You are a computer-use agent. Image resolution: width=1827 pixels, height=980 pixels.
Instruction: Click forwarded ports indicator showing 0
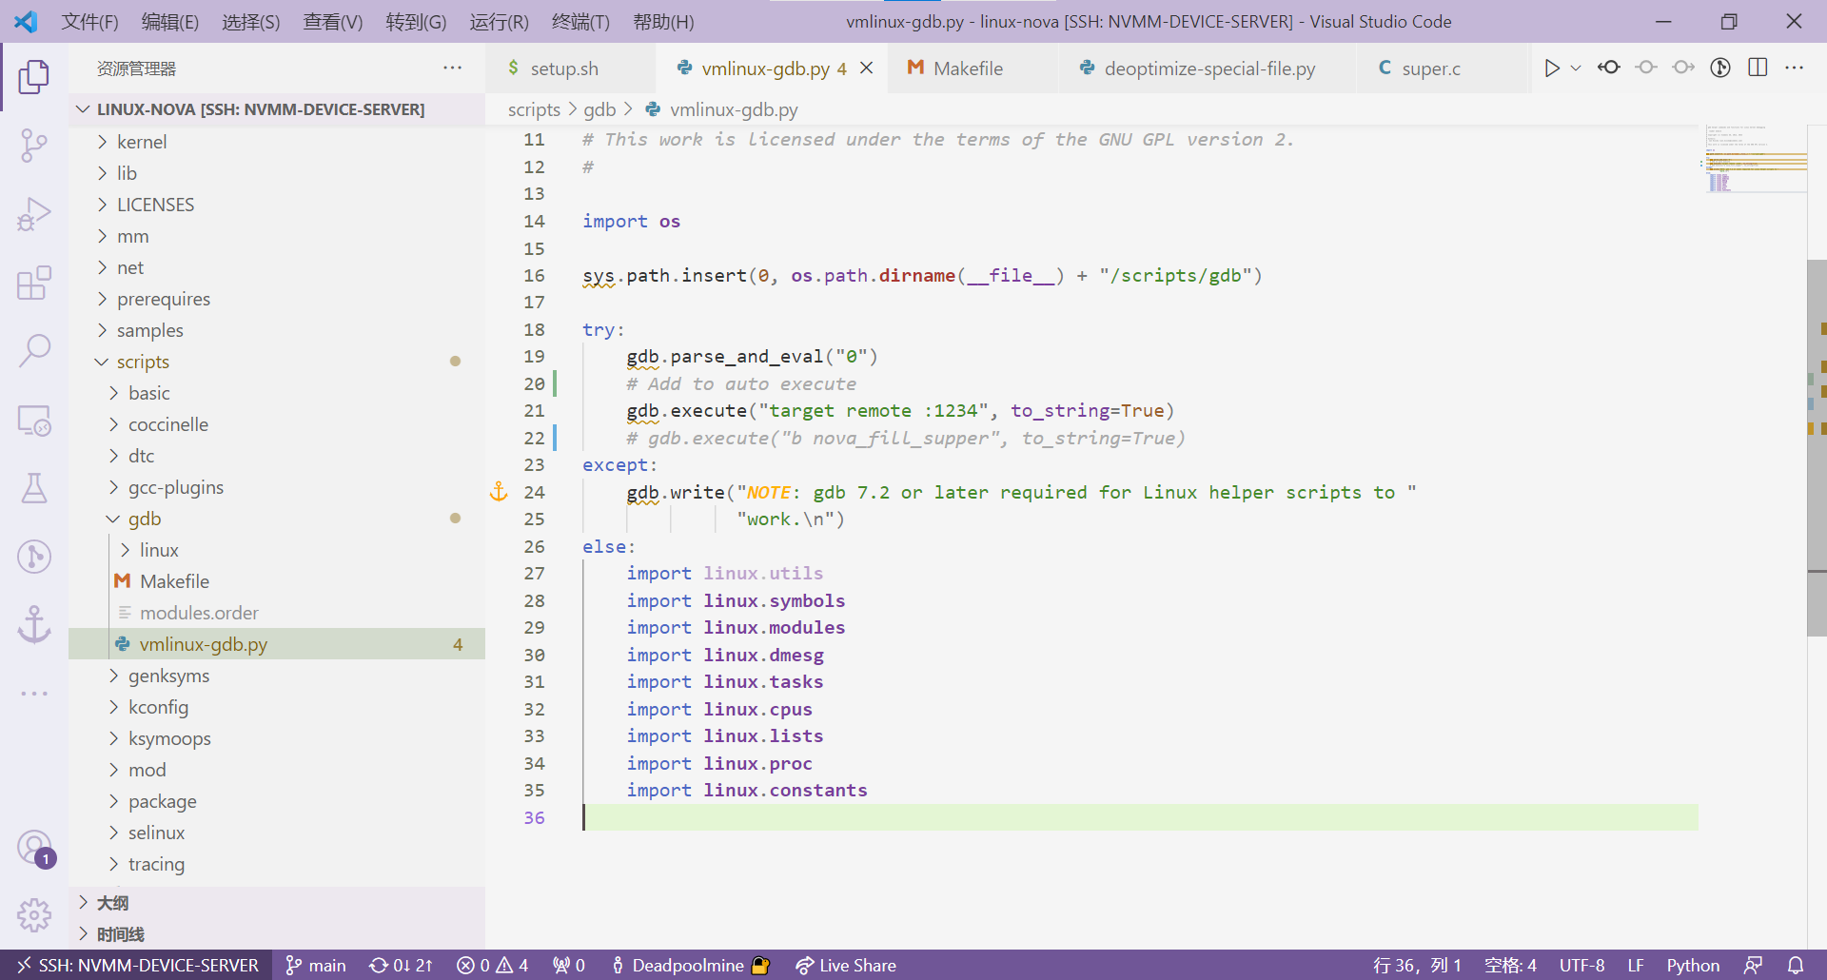569,965
